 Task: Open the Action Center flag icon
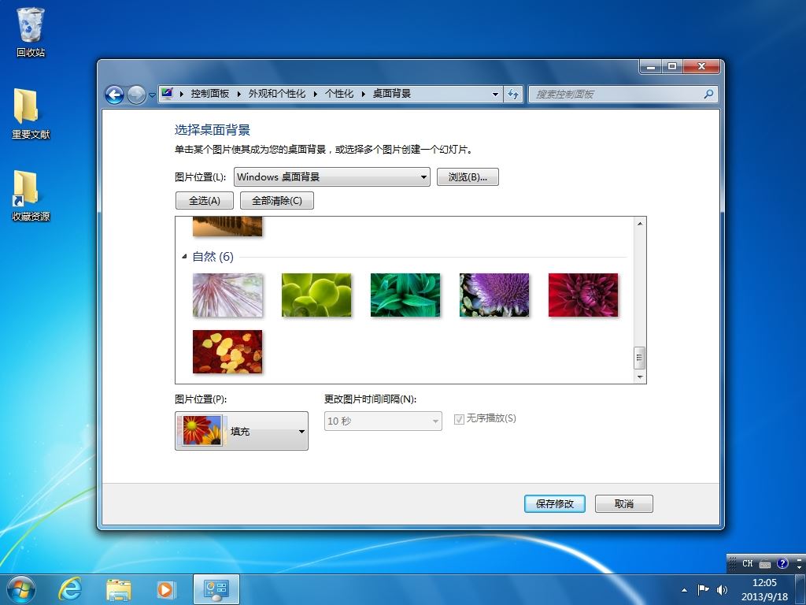703,589
